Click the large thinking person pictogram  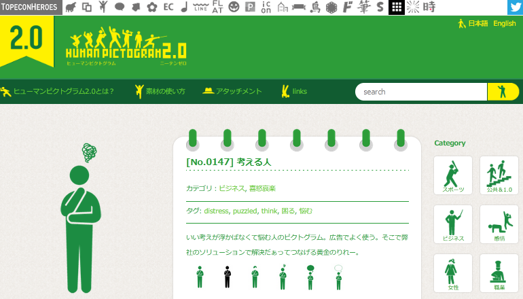(81, 218)
